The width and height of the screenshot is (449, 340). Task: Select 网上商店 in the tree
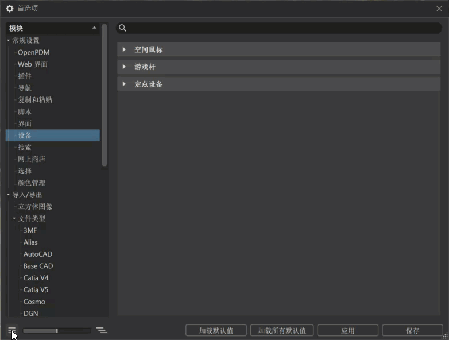point(32,159)
